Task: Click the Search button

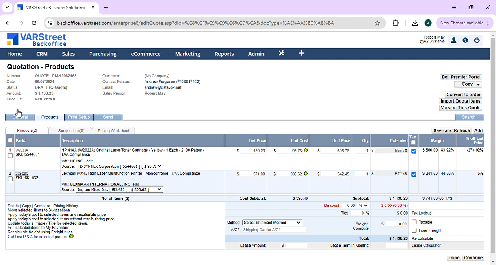Action: tap(469, 117)
